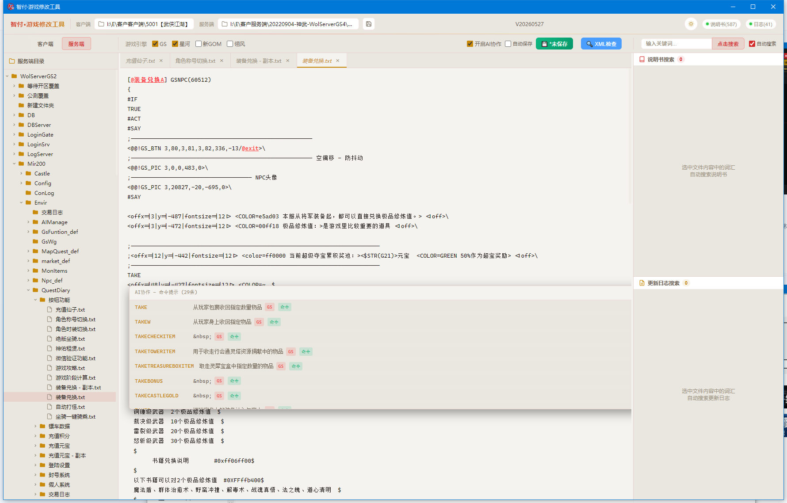Click the client path folder icon
Image resolution: width=787 pixels, height=503 pixels.
click(101, 24)
